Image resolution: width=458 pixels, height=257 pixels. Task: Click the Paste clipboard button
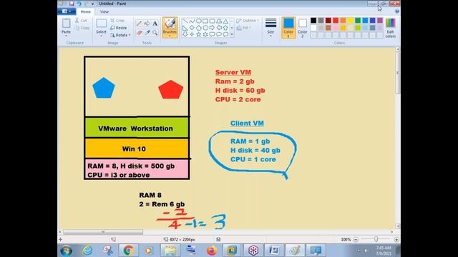66,26
